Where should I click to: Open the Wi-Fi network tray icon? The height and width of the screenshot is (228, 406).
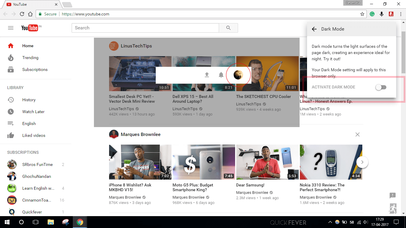pos(359,222)
